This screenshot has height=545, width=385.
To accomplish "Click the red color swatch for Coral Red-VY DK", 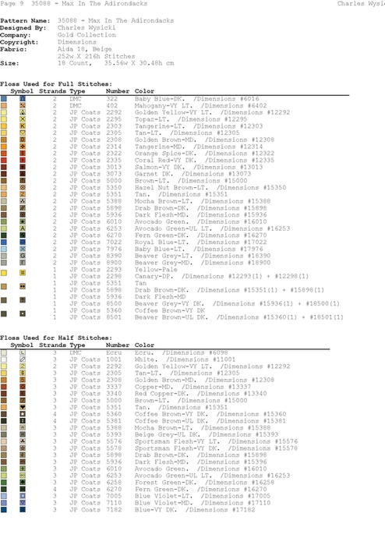I will (4, 161).
